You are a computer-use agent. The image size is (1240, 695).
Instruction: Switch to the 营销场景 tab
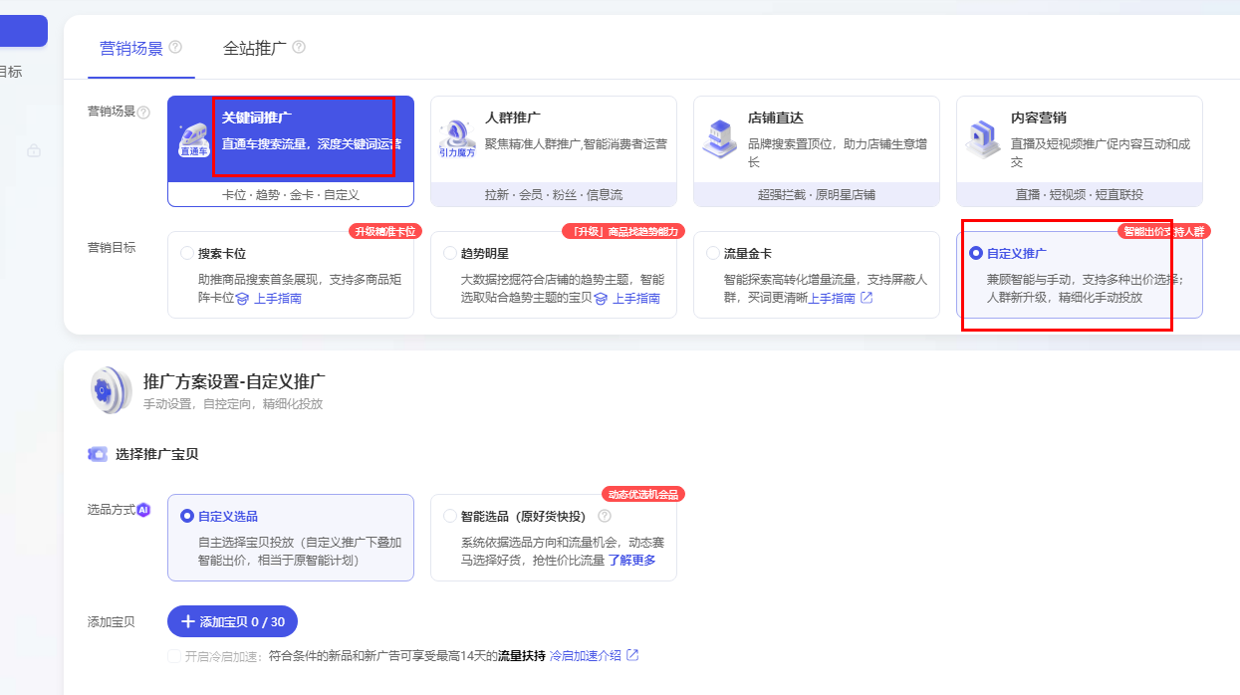click(131, 48)
